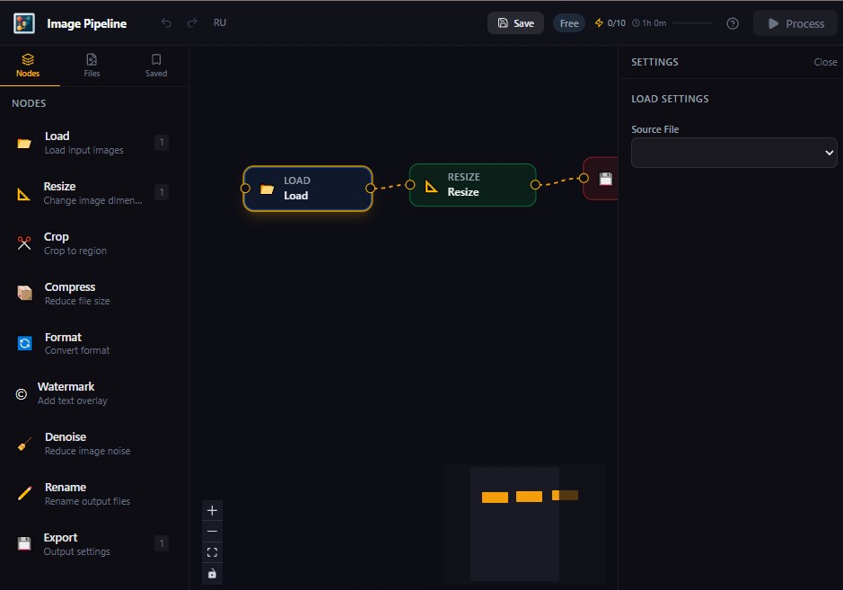Click the Resize node input port
The image size is (843, 590).
point(410,185)
